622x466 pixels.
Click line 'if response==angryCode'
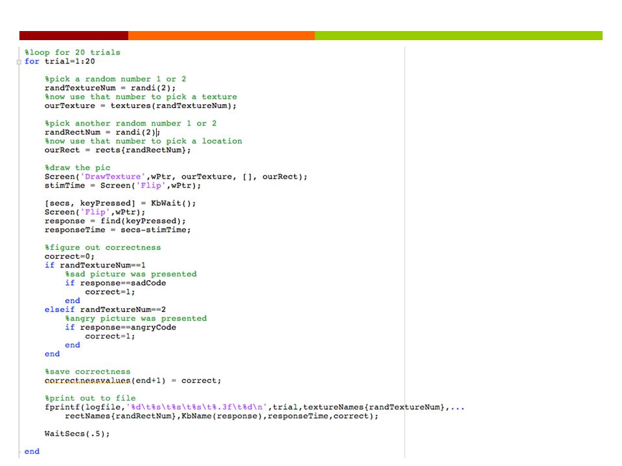121,327
